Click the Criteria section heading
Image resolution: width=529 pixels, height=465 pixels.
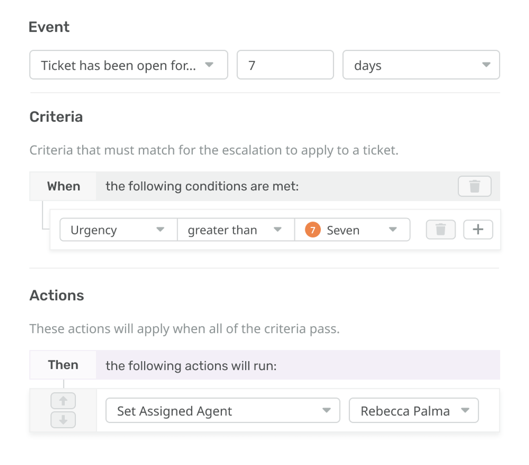pyautogui.click(x=56, y=117)
